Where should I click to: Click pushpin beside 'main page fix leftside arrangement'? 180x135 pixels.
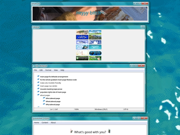[x=38, y=76]
